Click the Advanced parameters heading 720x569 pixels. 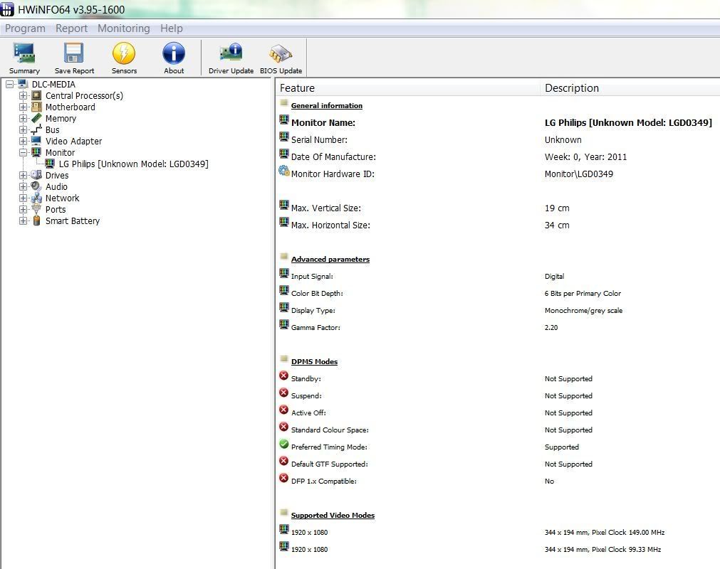pyautogui.click(x=330, y=259)
